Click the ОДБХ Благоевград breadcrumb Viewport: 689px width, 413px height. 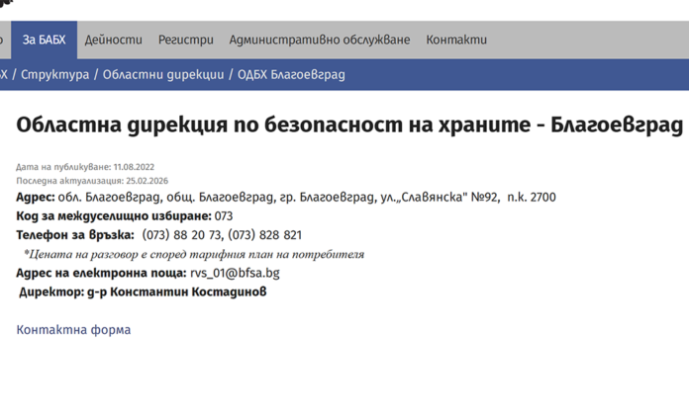pos(291,74)
